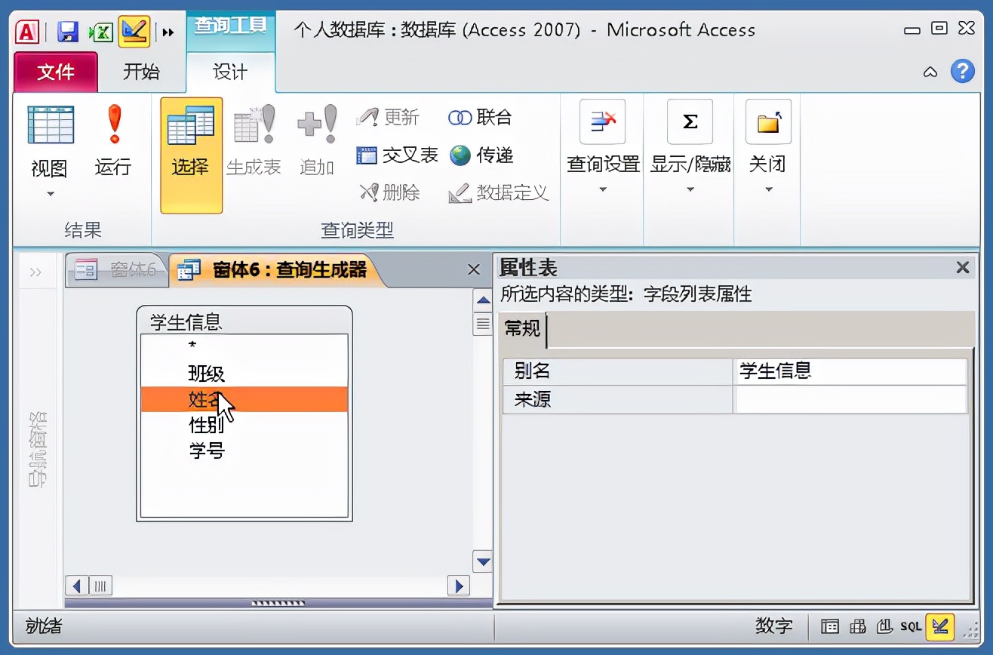The image size is (993, 655).
Task: Select the 删除 delete query type
Action: pyautogui.click(x=389, y=192)
